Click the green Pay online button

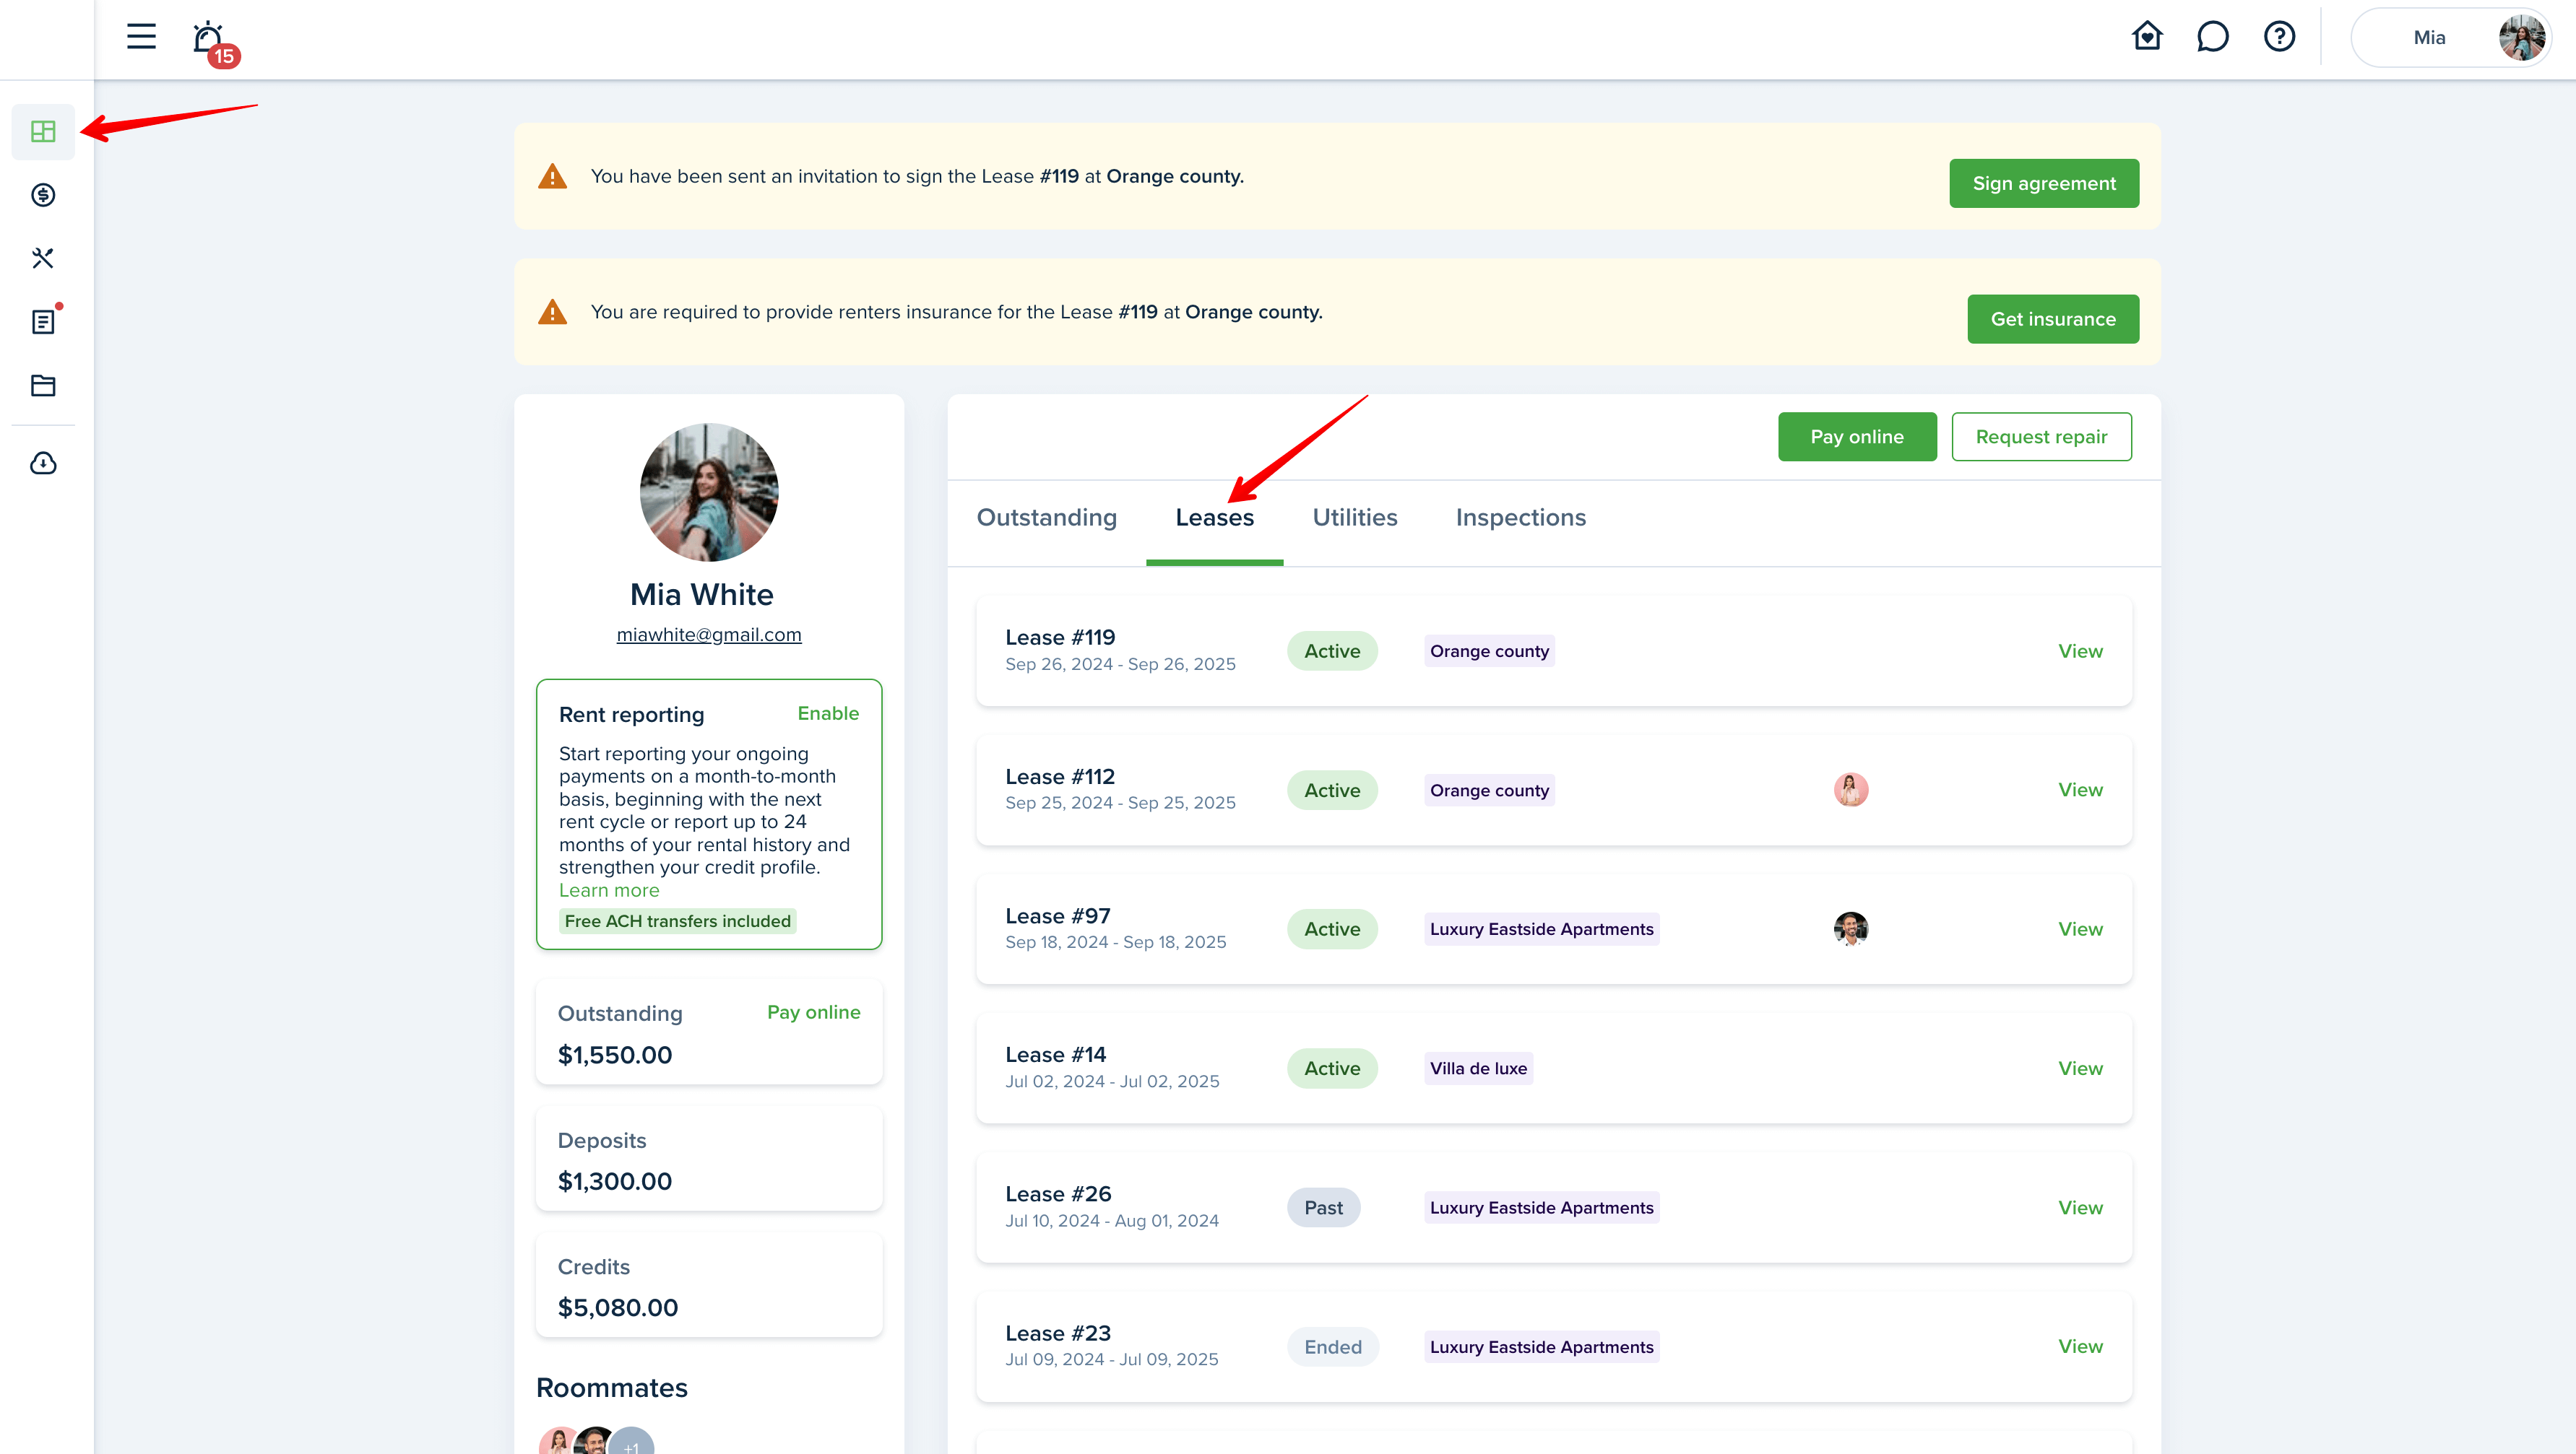pyautogui.click(x=1856, y=437)
